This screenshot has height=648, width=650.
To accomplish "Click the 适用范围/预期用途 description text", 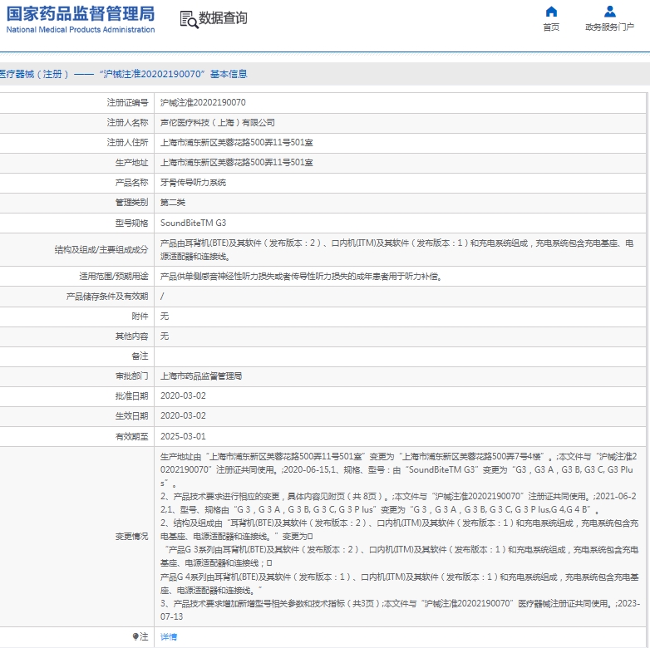I will pos(302,277).
